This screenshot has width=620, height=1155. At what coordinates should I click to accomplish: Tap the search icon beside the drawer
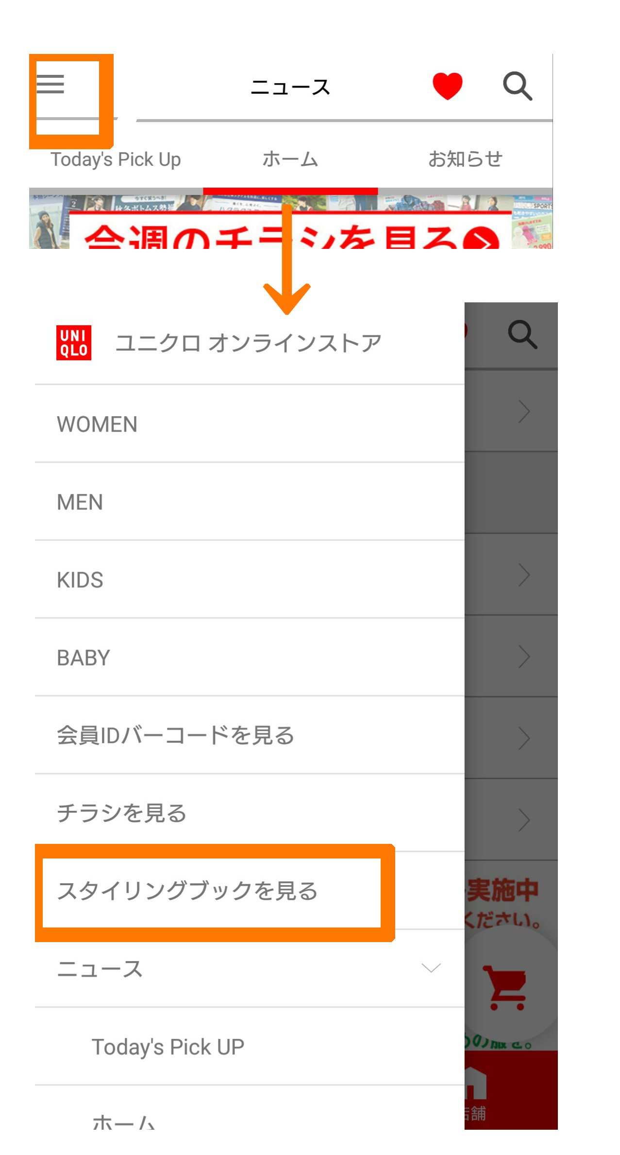point(522,334)
